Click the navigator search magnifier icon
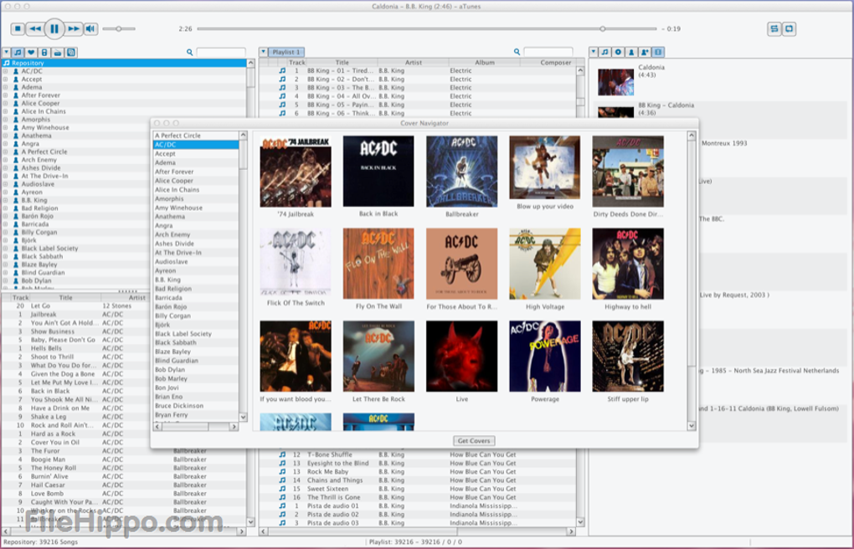 pos(189,52)
